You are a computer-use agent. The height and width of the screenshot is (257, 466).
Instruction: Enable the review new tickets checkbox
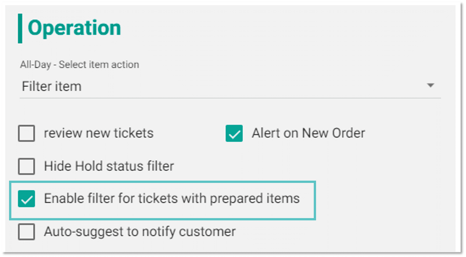click(27, 133)
